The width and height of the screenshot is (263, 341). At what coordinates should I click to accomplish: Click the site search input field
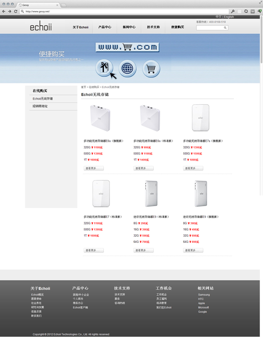tap(210, 28)
